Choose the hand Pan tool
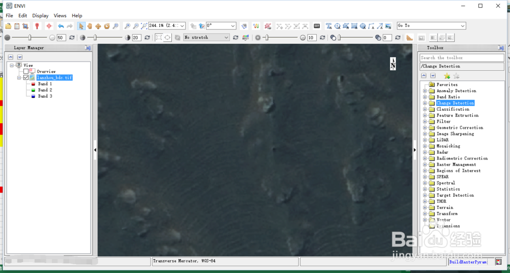This screenshot has width=510, height=273. pos(89,25)
